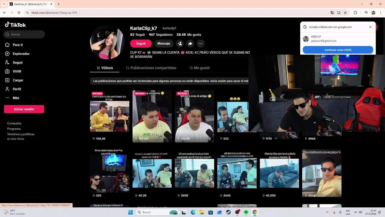Switch to Publicaciones compartidas tab
This screenshot has width=385, height=217.
pos(151,68)
